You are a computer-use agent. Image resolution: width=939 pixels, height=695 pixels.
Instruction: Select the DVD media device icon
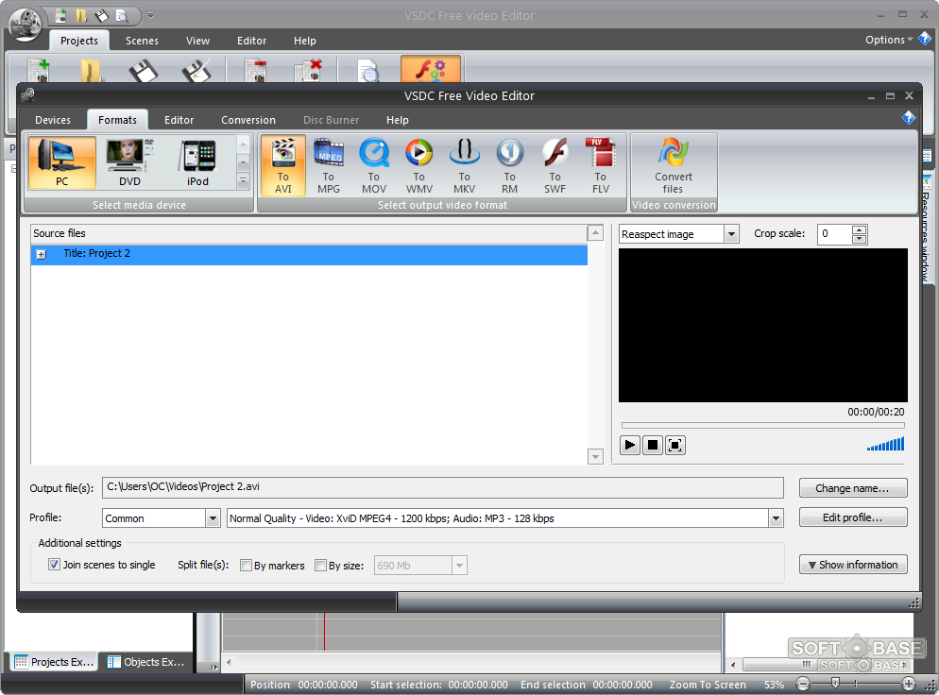point(129,162)
